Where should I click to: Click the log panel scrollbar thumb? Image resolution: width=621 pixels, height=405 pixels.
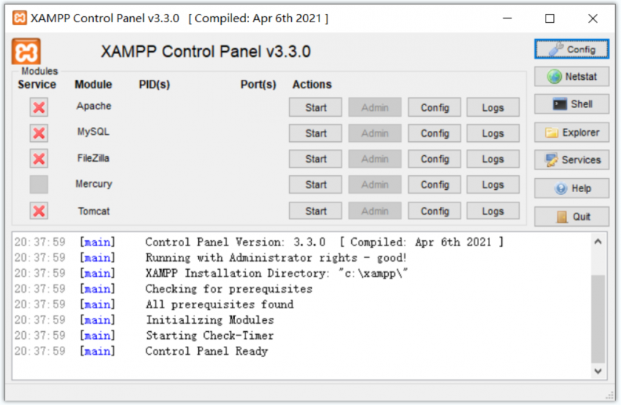pyautogui.click(x=598, y=319)
